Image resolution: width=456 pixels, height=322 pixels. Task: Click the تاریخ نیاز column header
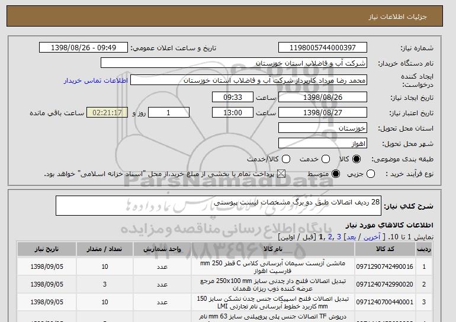47,249
